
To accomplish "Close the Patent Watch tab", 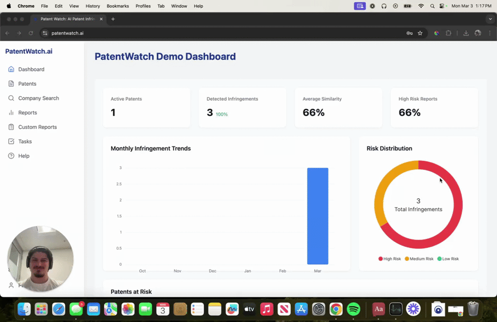I will [101, 19].
